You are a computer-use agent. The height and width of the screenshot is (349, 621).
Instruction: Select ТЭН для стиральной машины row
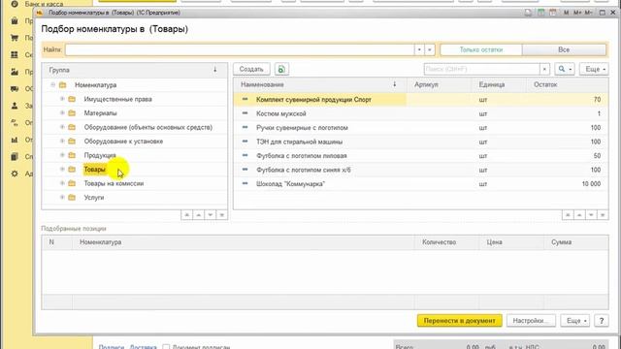click(420, 142)
